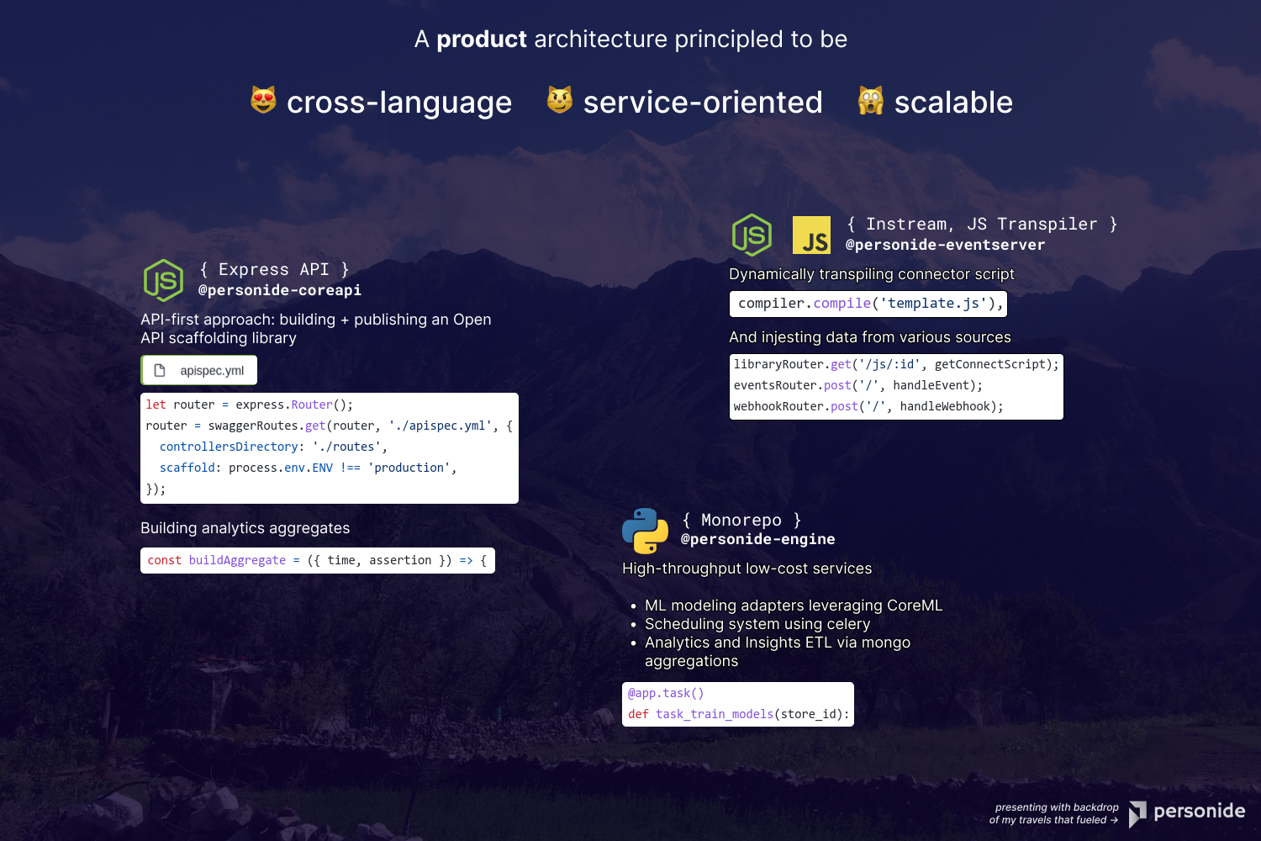
Task: Click the file icon in apispec.yml chip
Action: click(x=160, y=370)
